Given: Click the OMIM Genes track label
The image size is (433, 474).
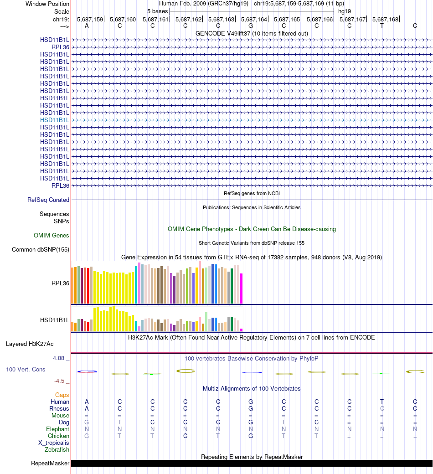Looking at the screenshot, I should [52, 235].
